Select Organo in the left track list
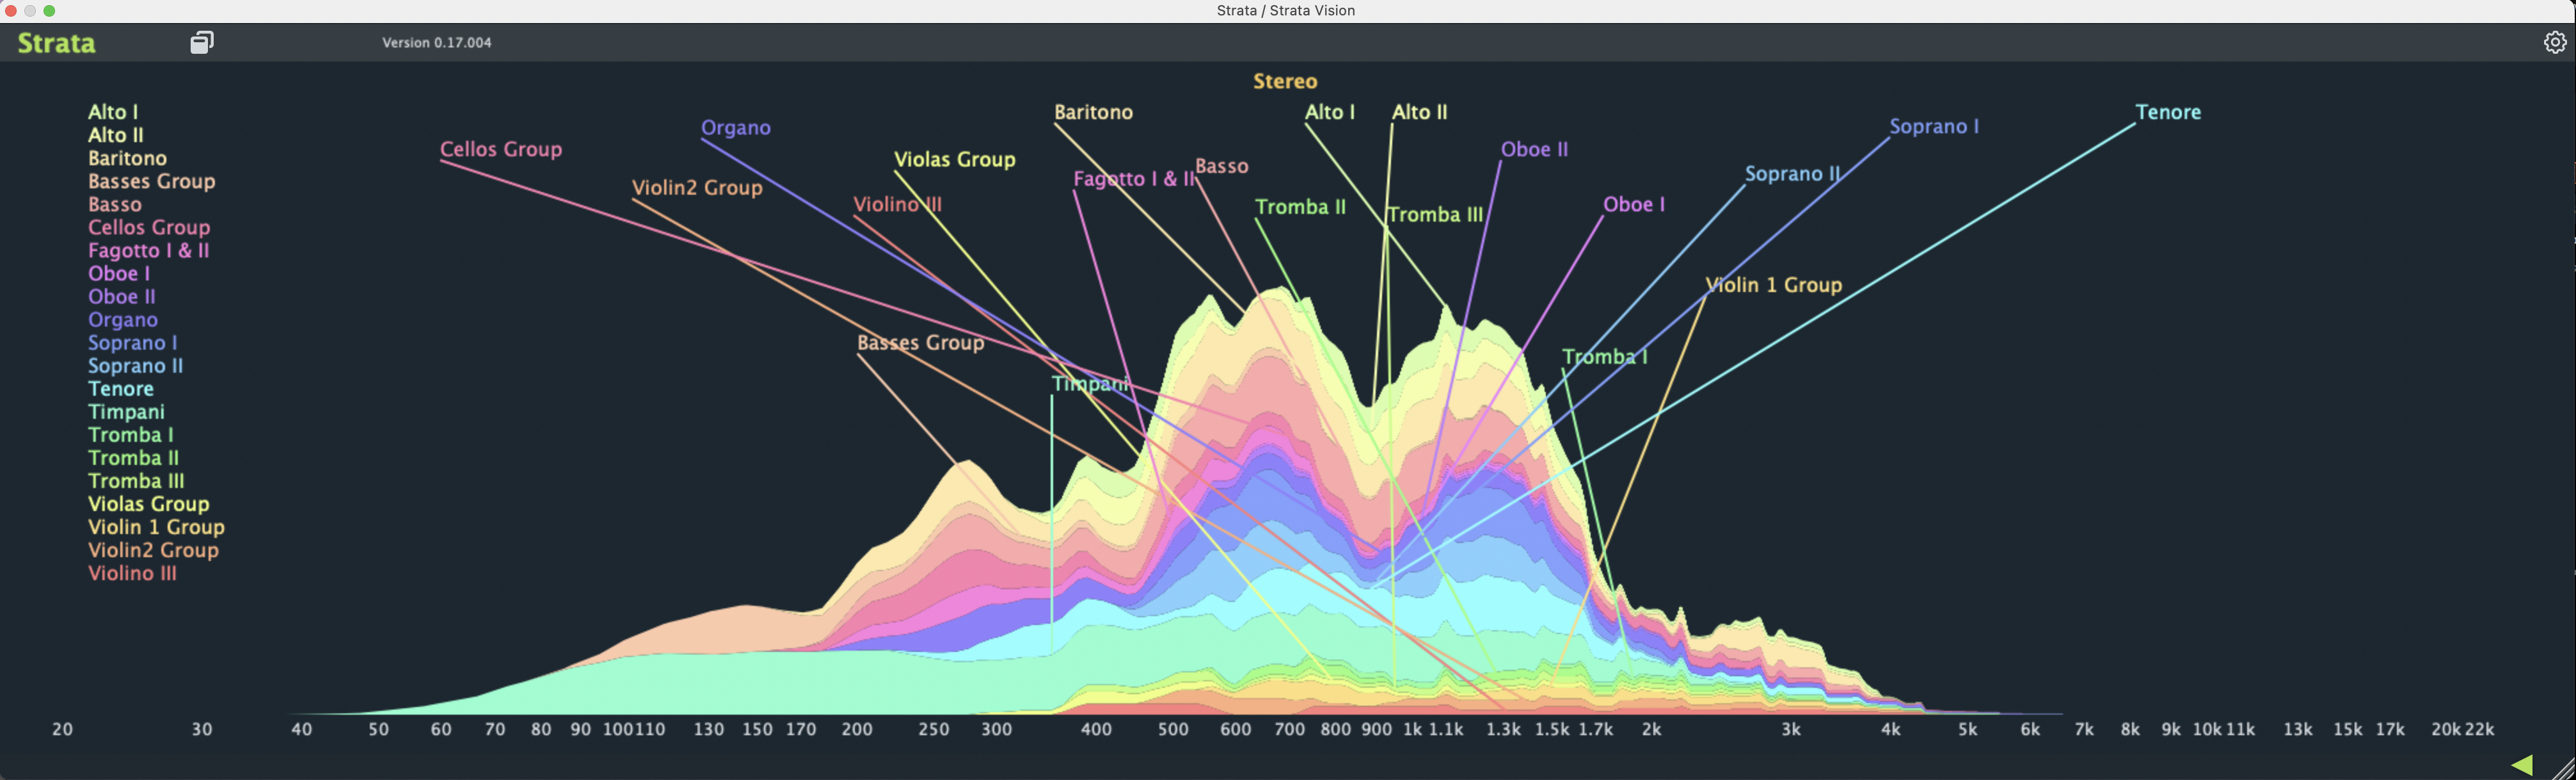The image size is (2576, 780). (x=123, y=320)
